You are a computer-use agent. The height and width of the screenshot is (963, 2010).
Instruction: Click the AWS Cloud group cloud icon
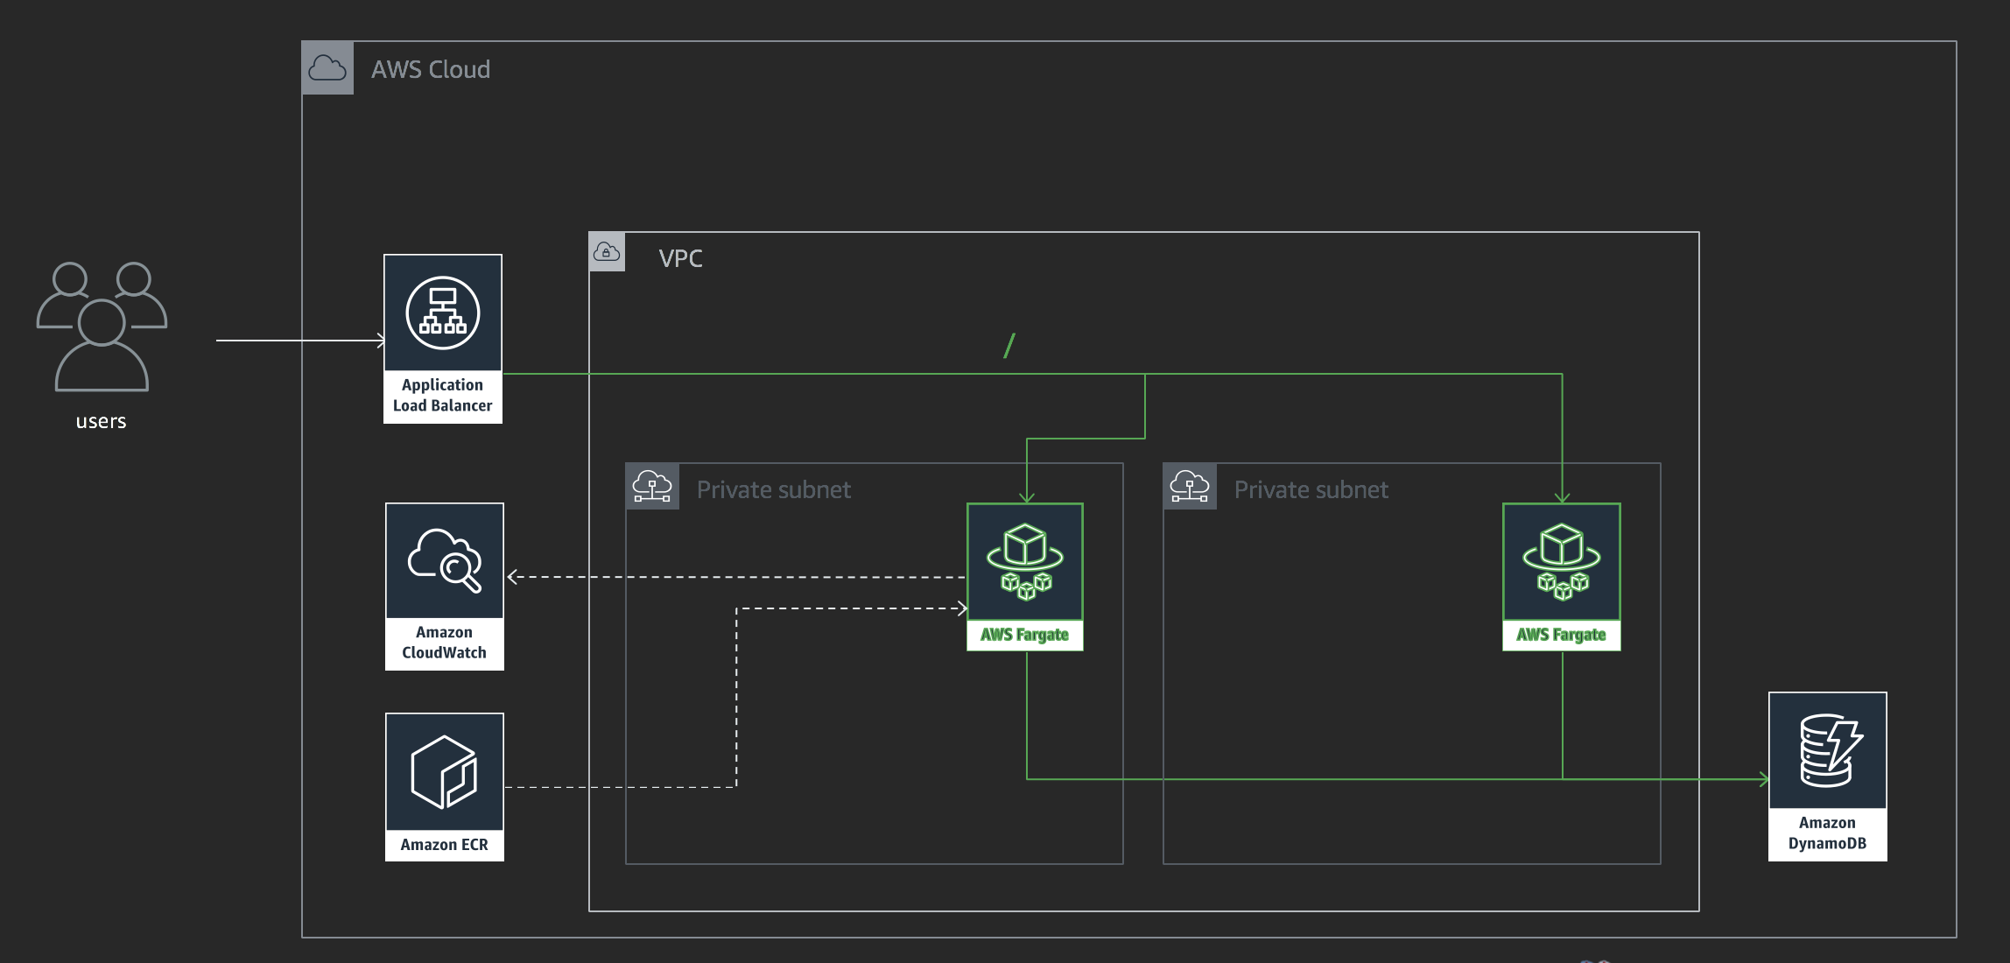point(327,68)
